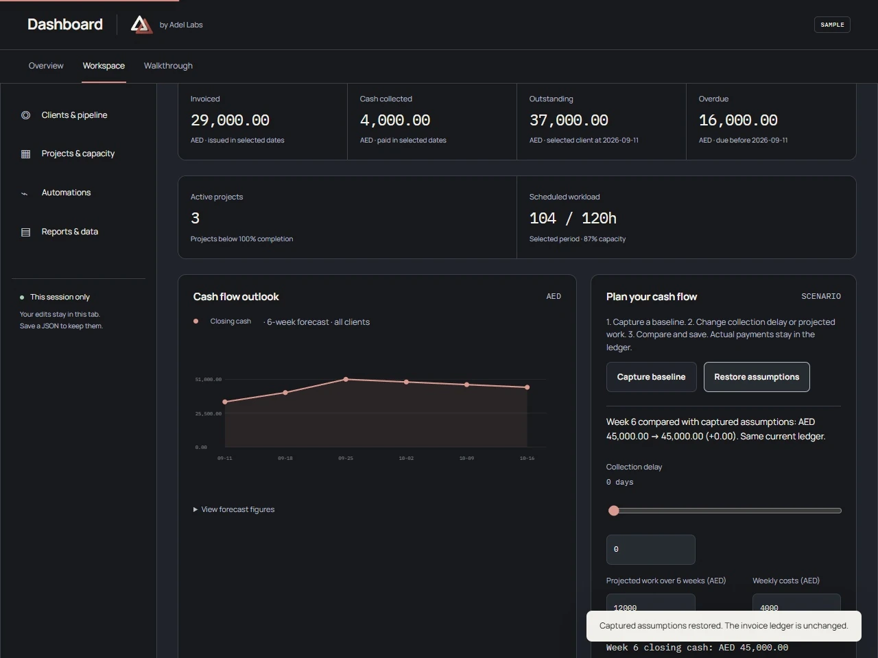Click '6-week forecast · all clients' text
The height and width of the screenshot is (658, 878).
point(317,322)
